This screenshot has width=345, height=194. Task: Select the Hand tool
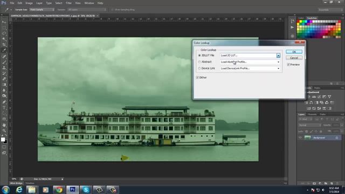[x=4, y=125]
